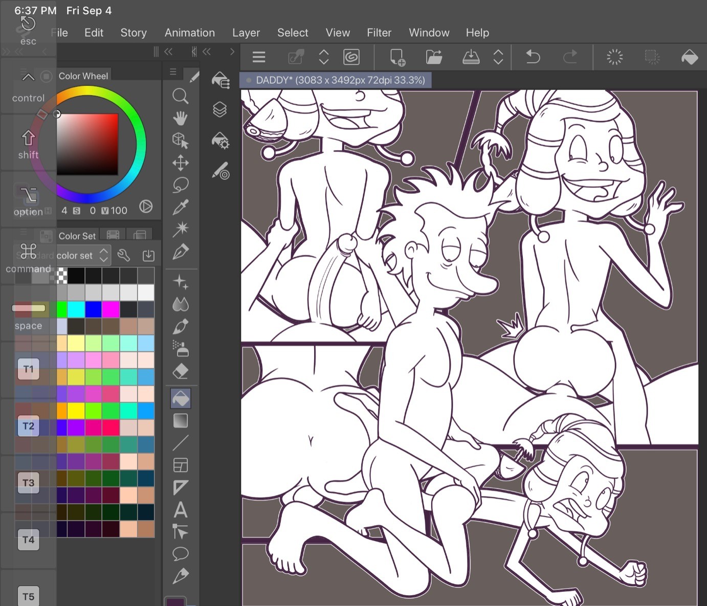Viewport: 707px width, 606px height.
Task: Pick the cyan swatch in color set
Action: pyautogui.click(x=76, y=309)
